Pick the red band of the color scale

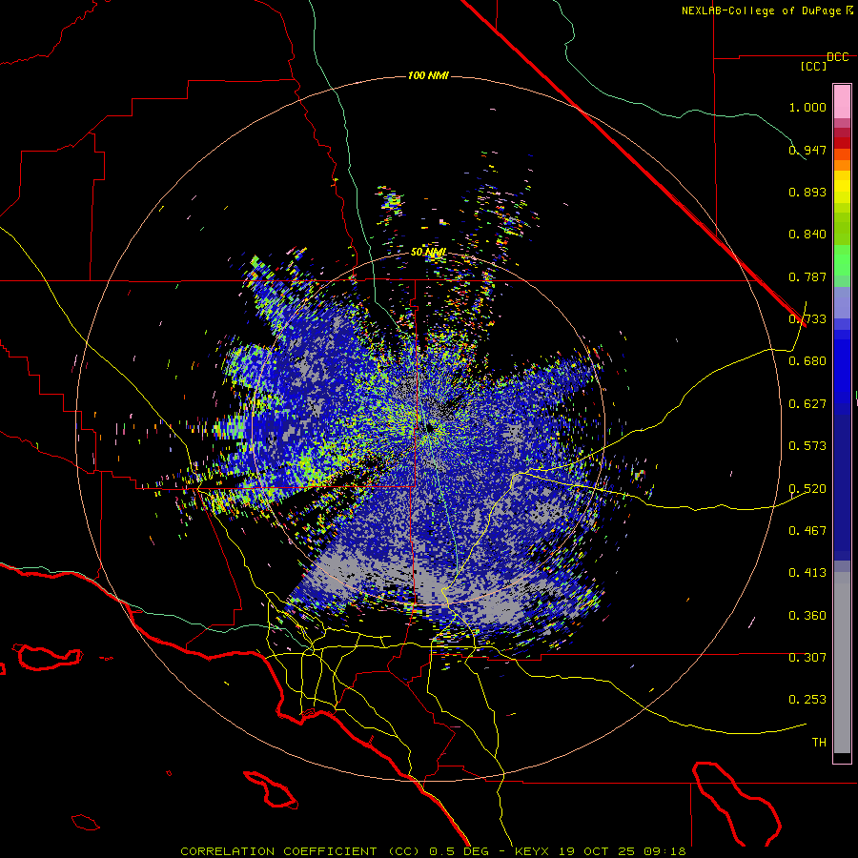click(842, 142)
